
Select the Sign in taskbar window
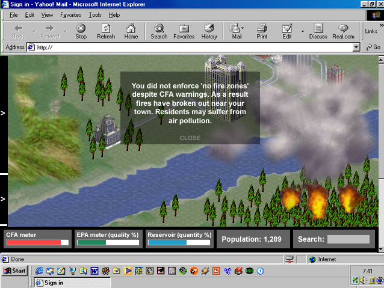[x=72, y=283]
